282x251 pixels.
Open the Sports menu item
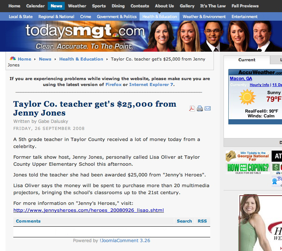pyautogui.click(x=99, y=6)
